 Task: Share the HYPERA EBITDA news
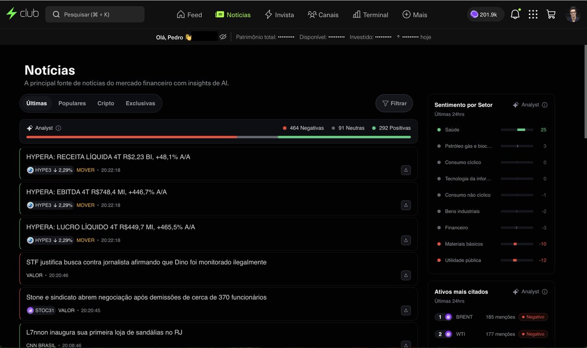click(x=406, y=205)
